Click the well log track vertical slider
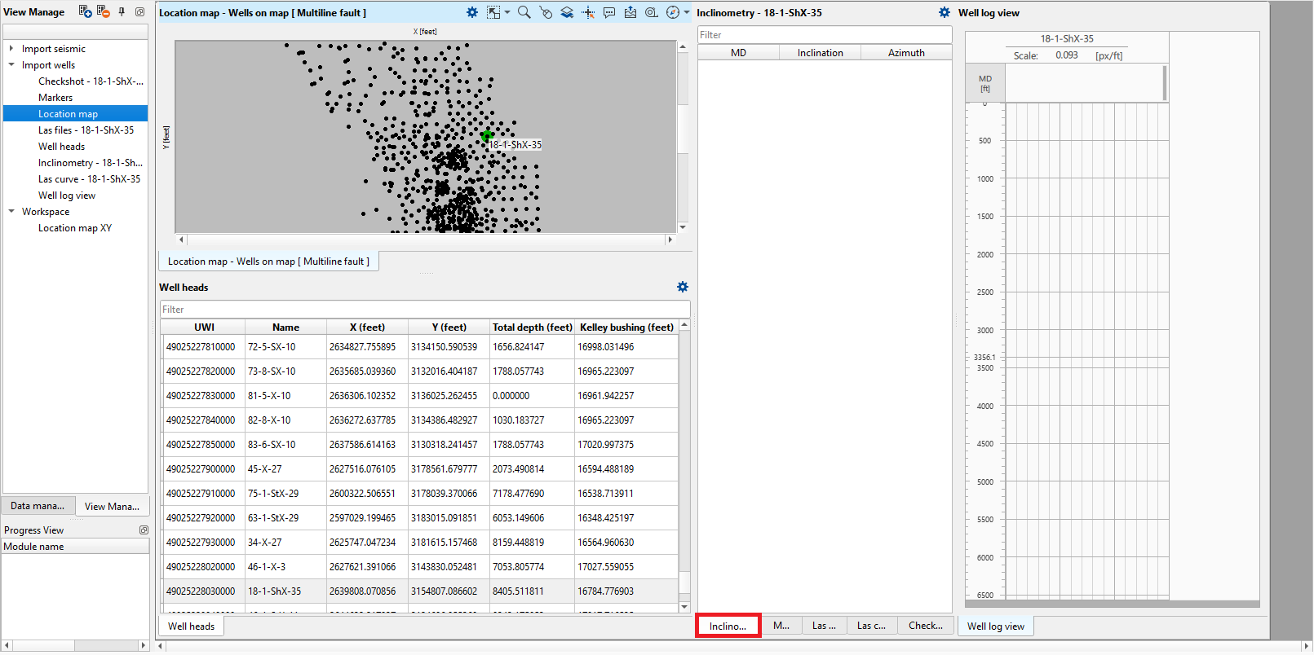The width and height of the screenshot is (1314, 655). pyautogui.click(x=1165, y=83)
